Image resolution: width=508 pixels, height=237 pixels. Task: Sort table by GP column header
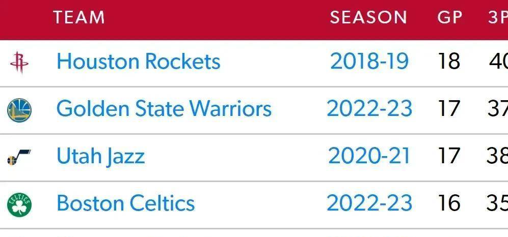450,17
